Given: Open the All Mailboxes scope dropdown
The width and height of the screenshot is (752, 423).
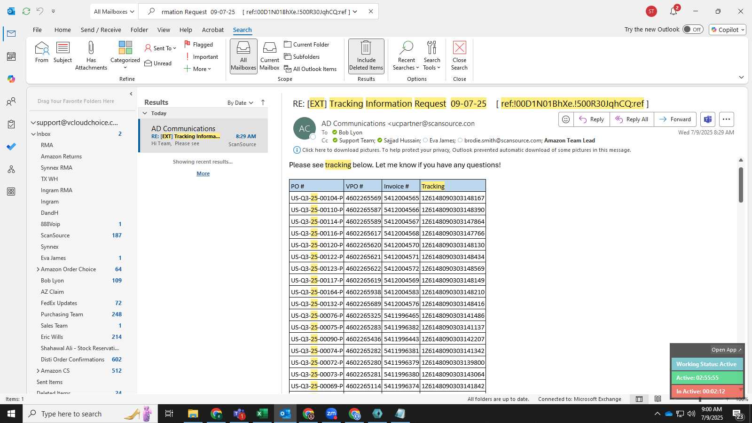Looking at the screenshot, I should click(114, 11).
